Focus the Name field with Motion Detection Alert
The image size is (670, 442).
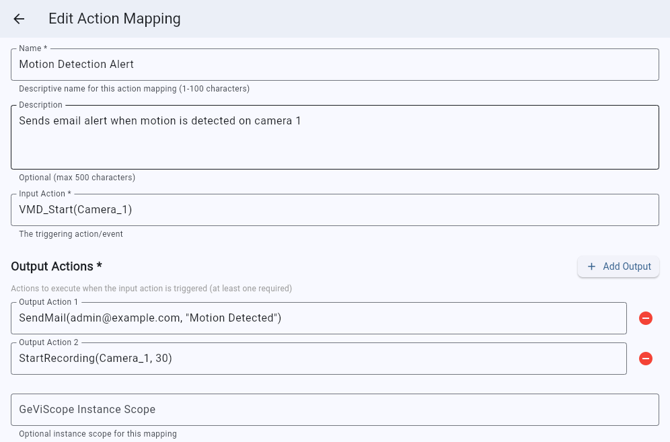pyautogui.click(x=334, y=65)
